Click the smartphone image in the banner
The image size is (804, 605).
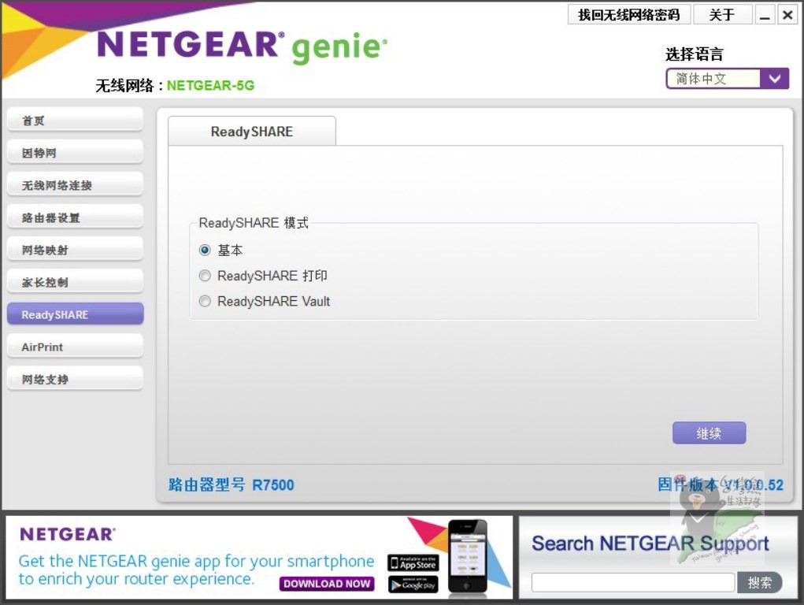(467, 558)
